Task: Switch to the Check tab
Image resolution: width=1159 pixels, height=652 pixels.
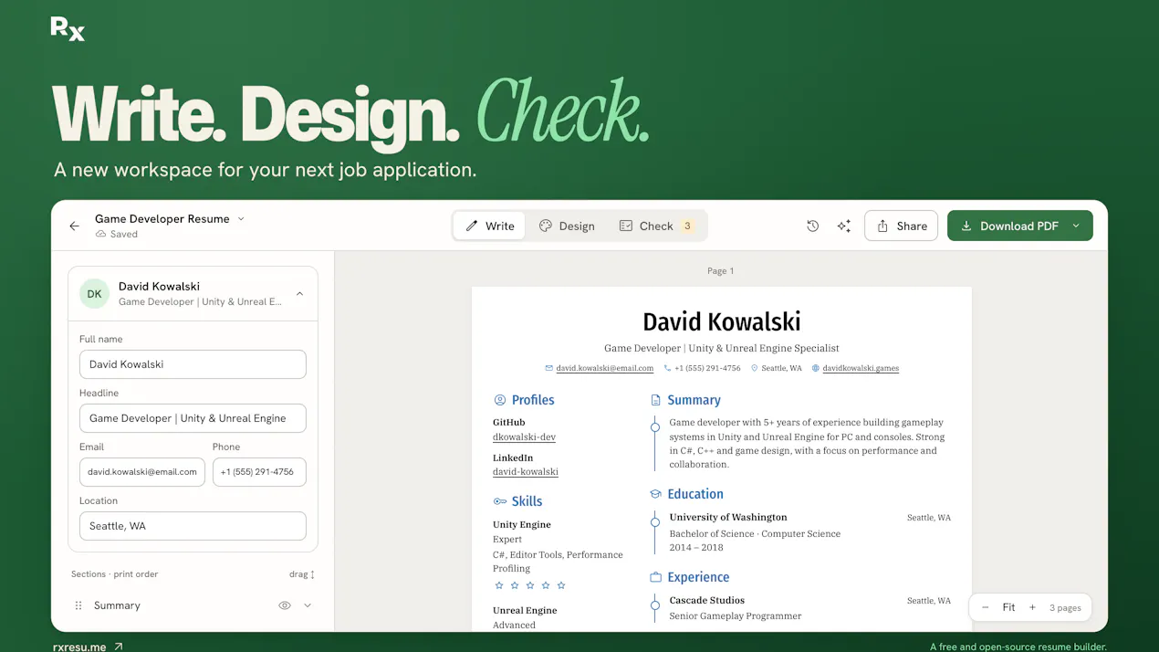Action: click(656, 226)
